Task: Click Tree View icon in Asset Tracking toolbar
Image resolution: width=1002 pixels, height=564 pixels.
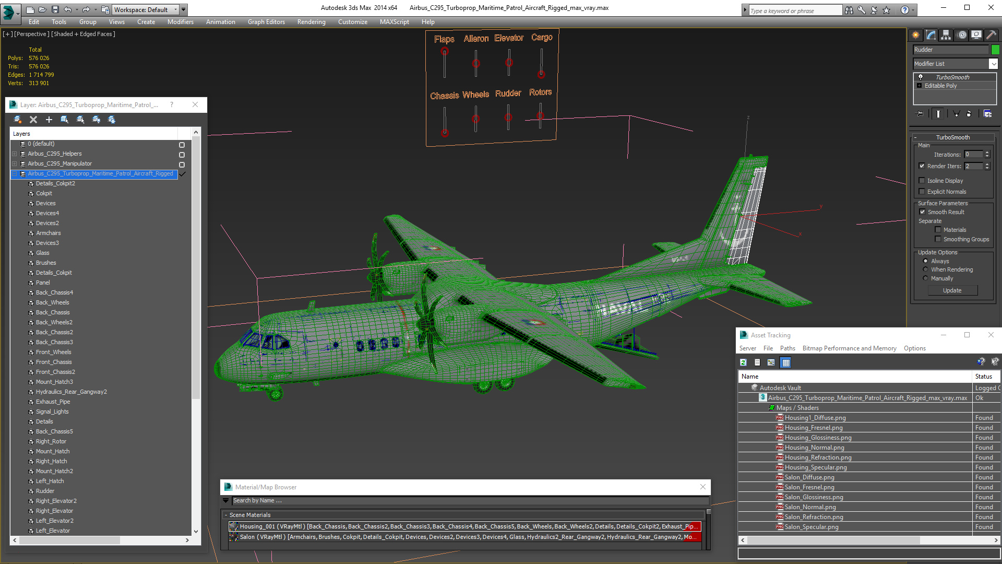Action: pyautogui.click(x=771, y=362)
